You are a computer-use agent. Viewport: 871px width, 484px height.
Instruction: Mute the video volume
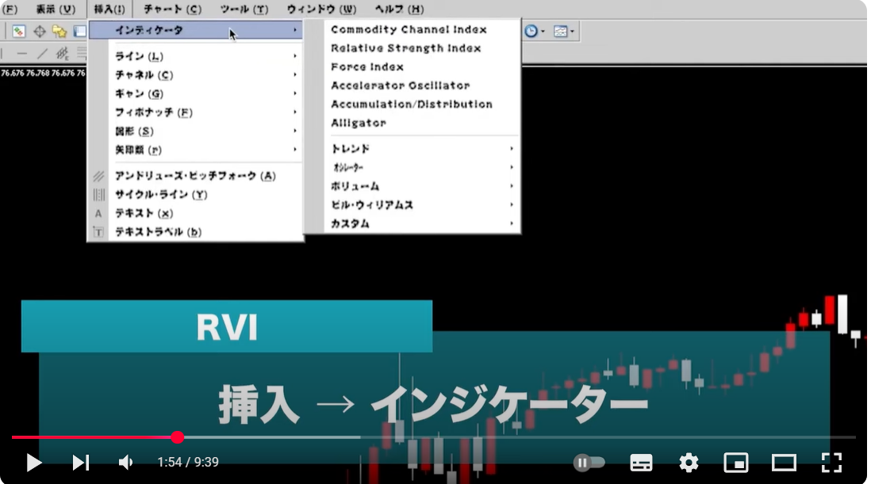[x=126, y=463]
